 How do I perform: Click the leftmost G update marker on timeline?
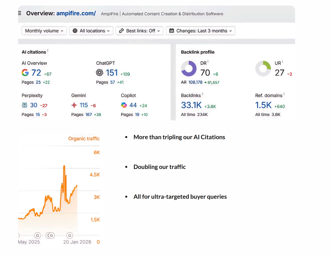tap(37, 235)
